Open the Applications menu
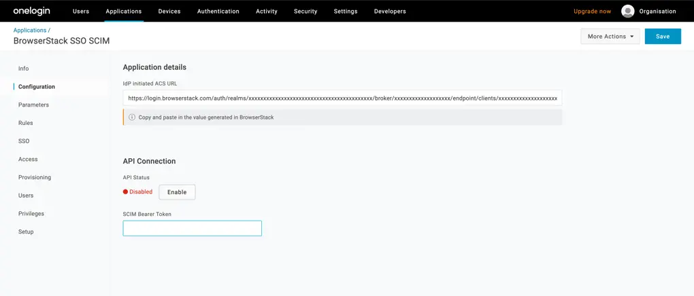Screen dimensions: 694x296 pyautogui.click(x=124, y=12)
